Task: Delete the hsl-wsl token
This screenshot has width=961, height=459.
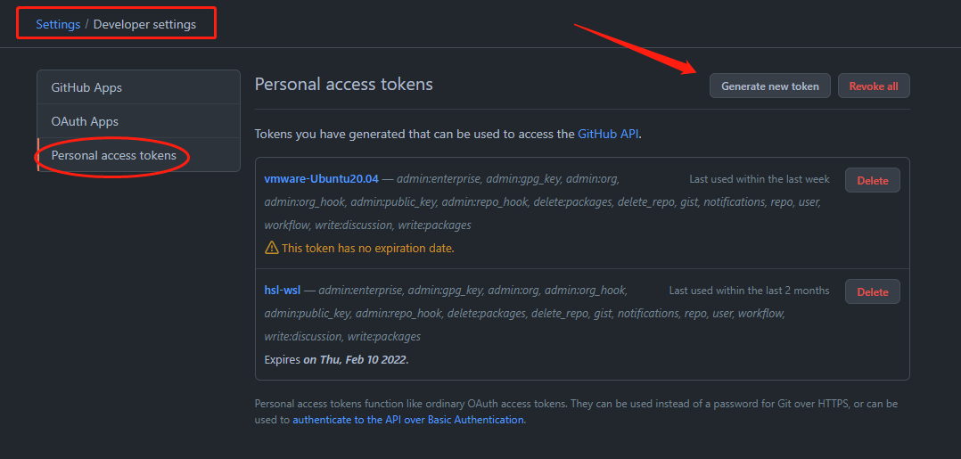Action: [872, 291]
